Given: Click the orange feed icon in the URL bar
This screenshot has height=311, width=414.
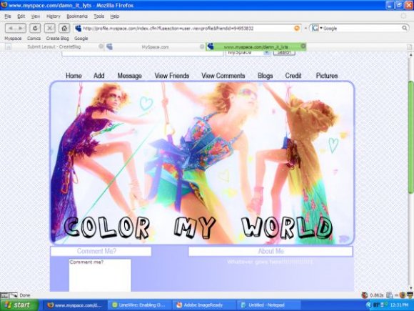Looking at the screenshot, I should coord(297,28).
